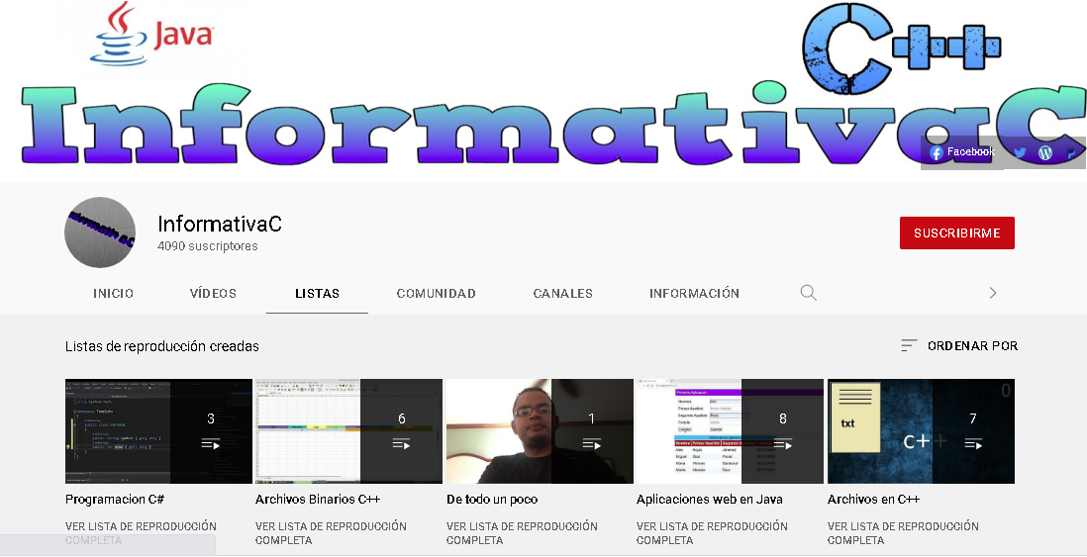Click the InformativaC channel name text
1087x557 pixels.
click(x=220, y=224)
